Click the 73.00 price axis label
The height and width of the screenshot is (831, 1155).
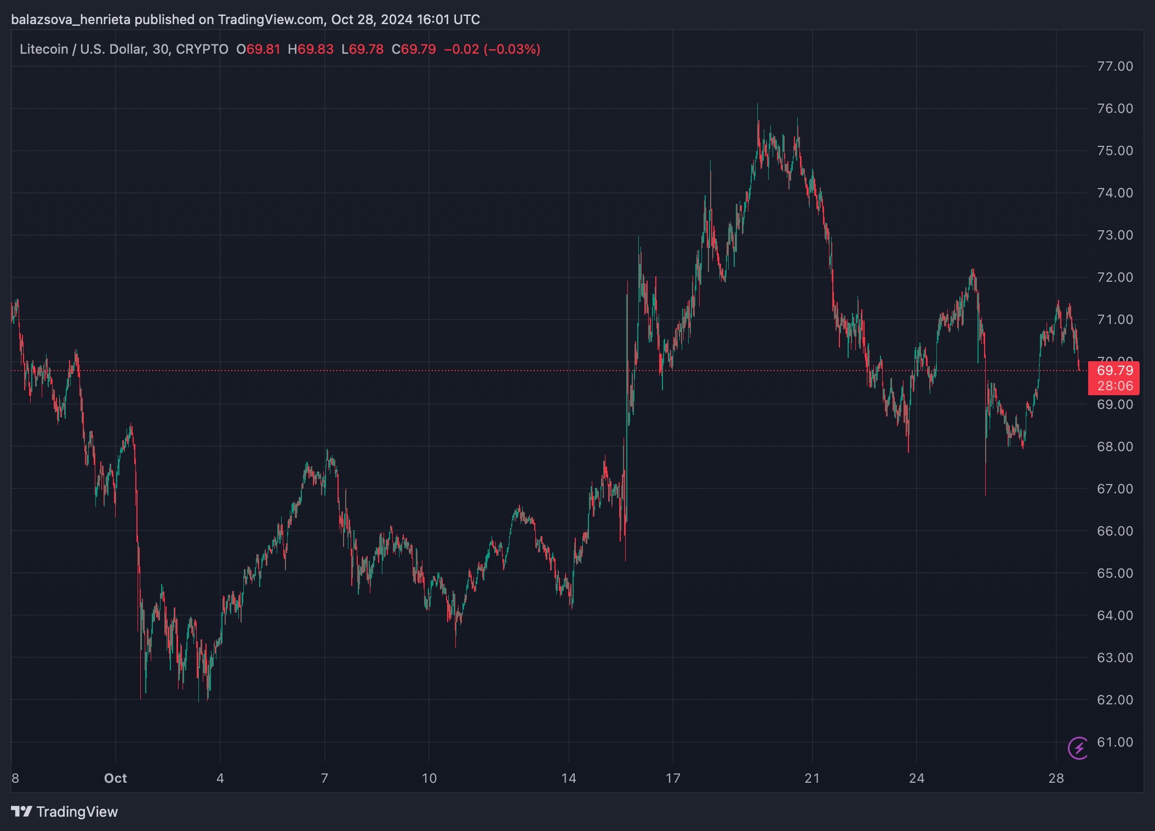tap(1114, 235)
